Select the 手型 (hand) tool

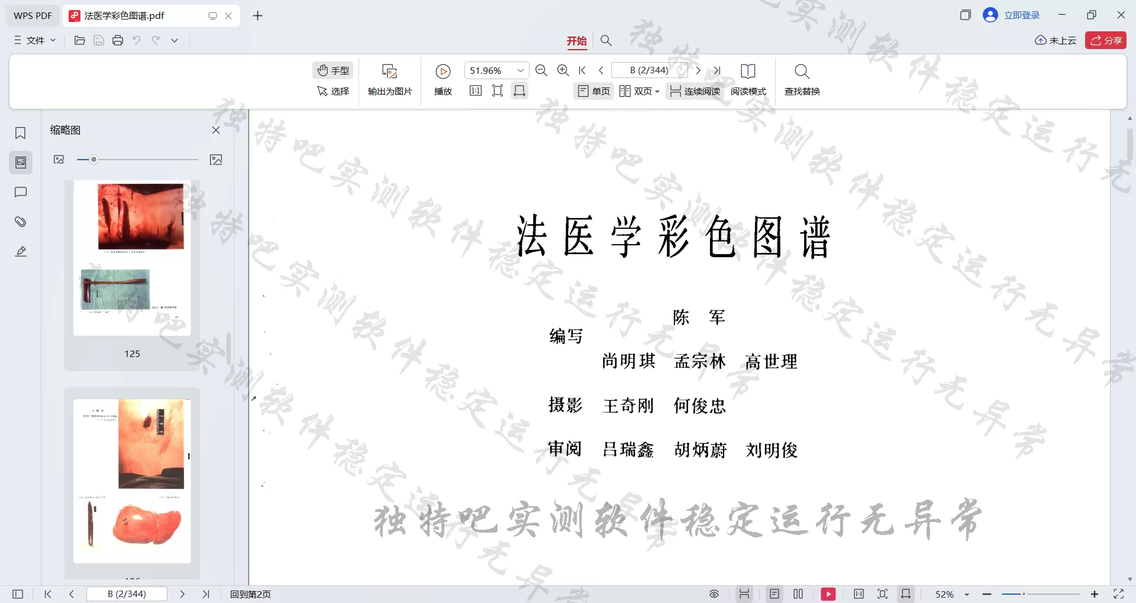[333, 70]
